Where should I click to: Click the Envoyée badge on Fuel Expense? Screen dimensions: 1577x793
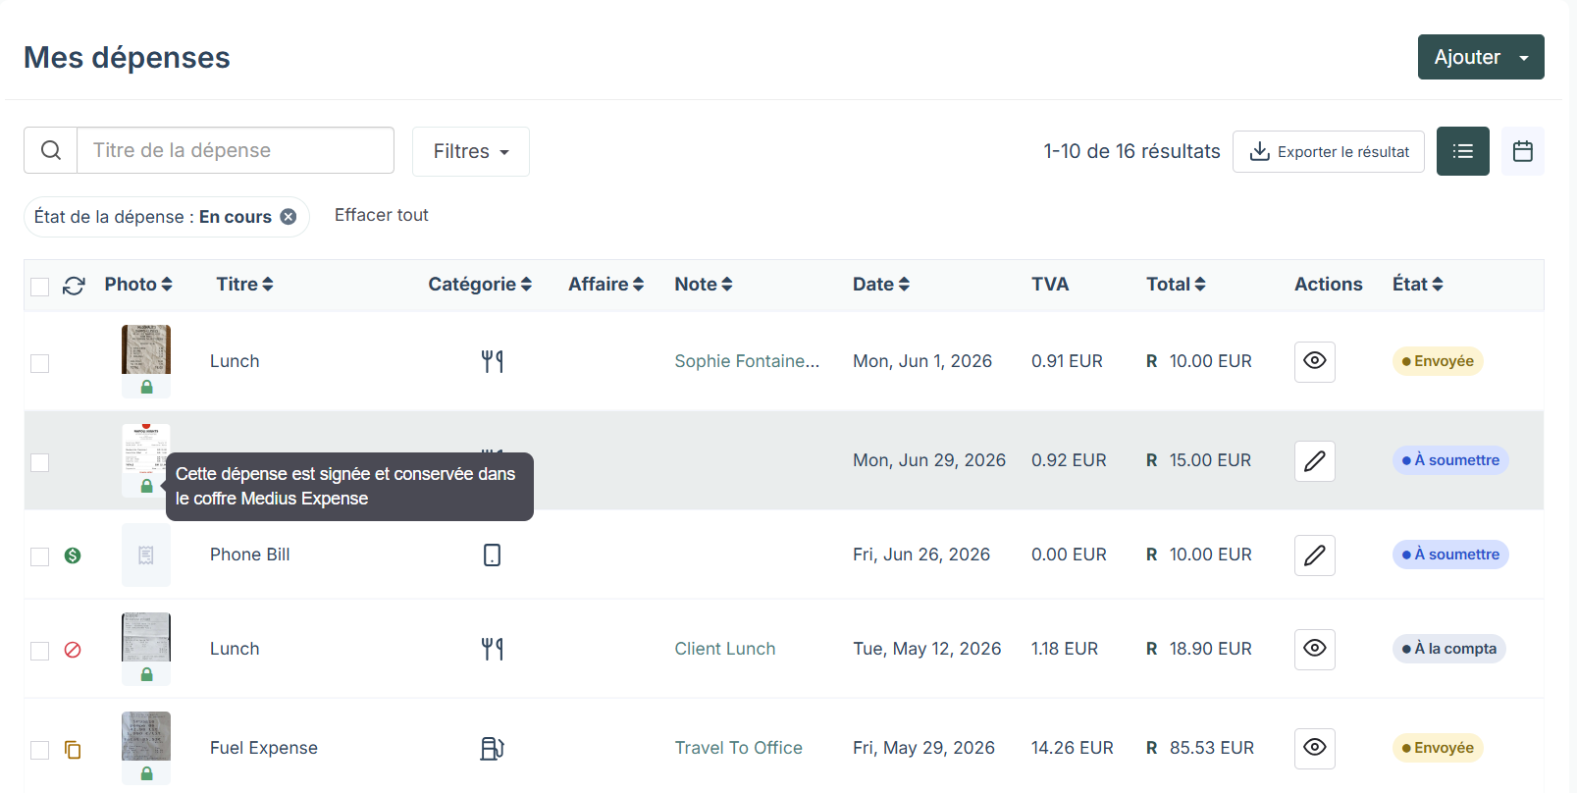pos(1438,748)
